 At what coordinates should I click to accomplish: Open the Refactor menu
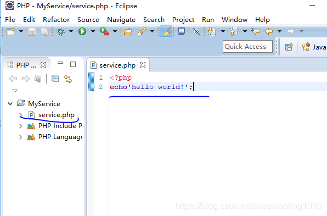[56, 20]
